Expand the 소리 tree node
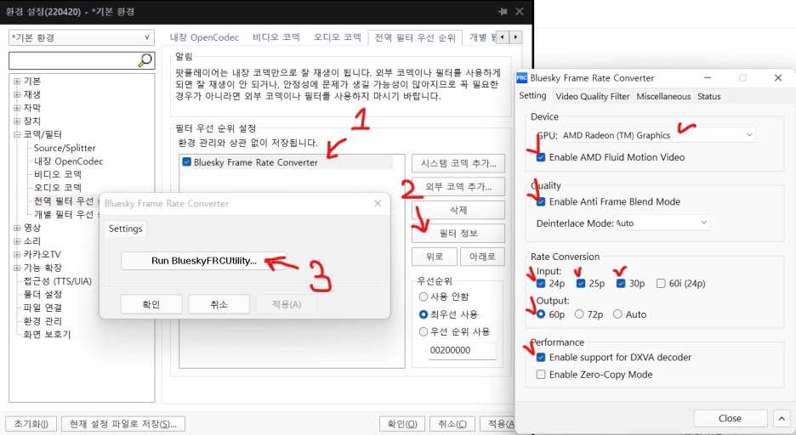Image resolution: width=796 pixels, height=435 pixels. (x=17, y=241)
